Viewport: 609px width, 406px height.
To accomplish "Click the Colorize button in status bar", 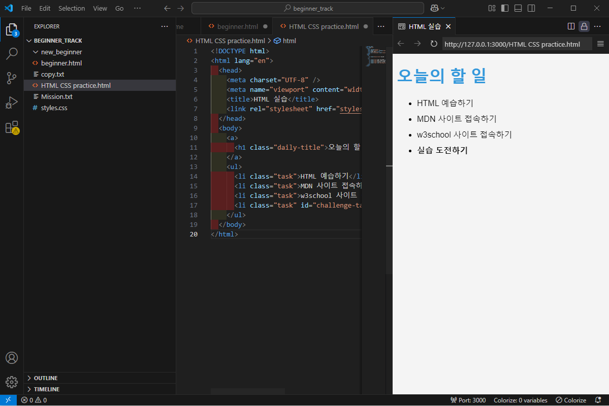I will tap(571, 400).
